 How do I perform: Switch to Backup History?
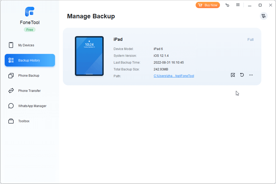[30, 60]
